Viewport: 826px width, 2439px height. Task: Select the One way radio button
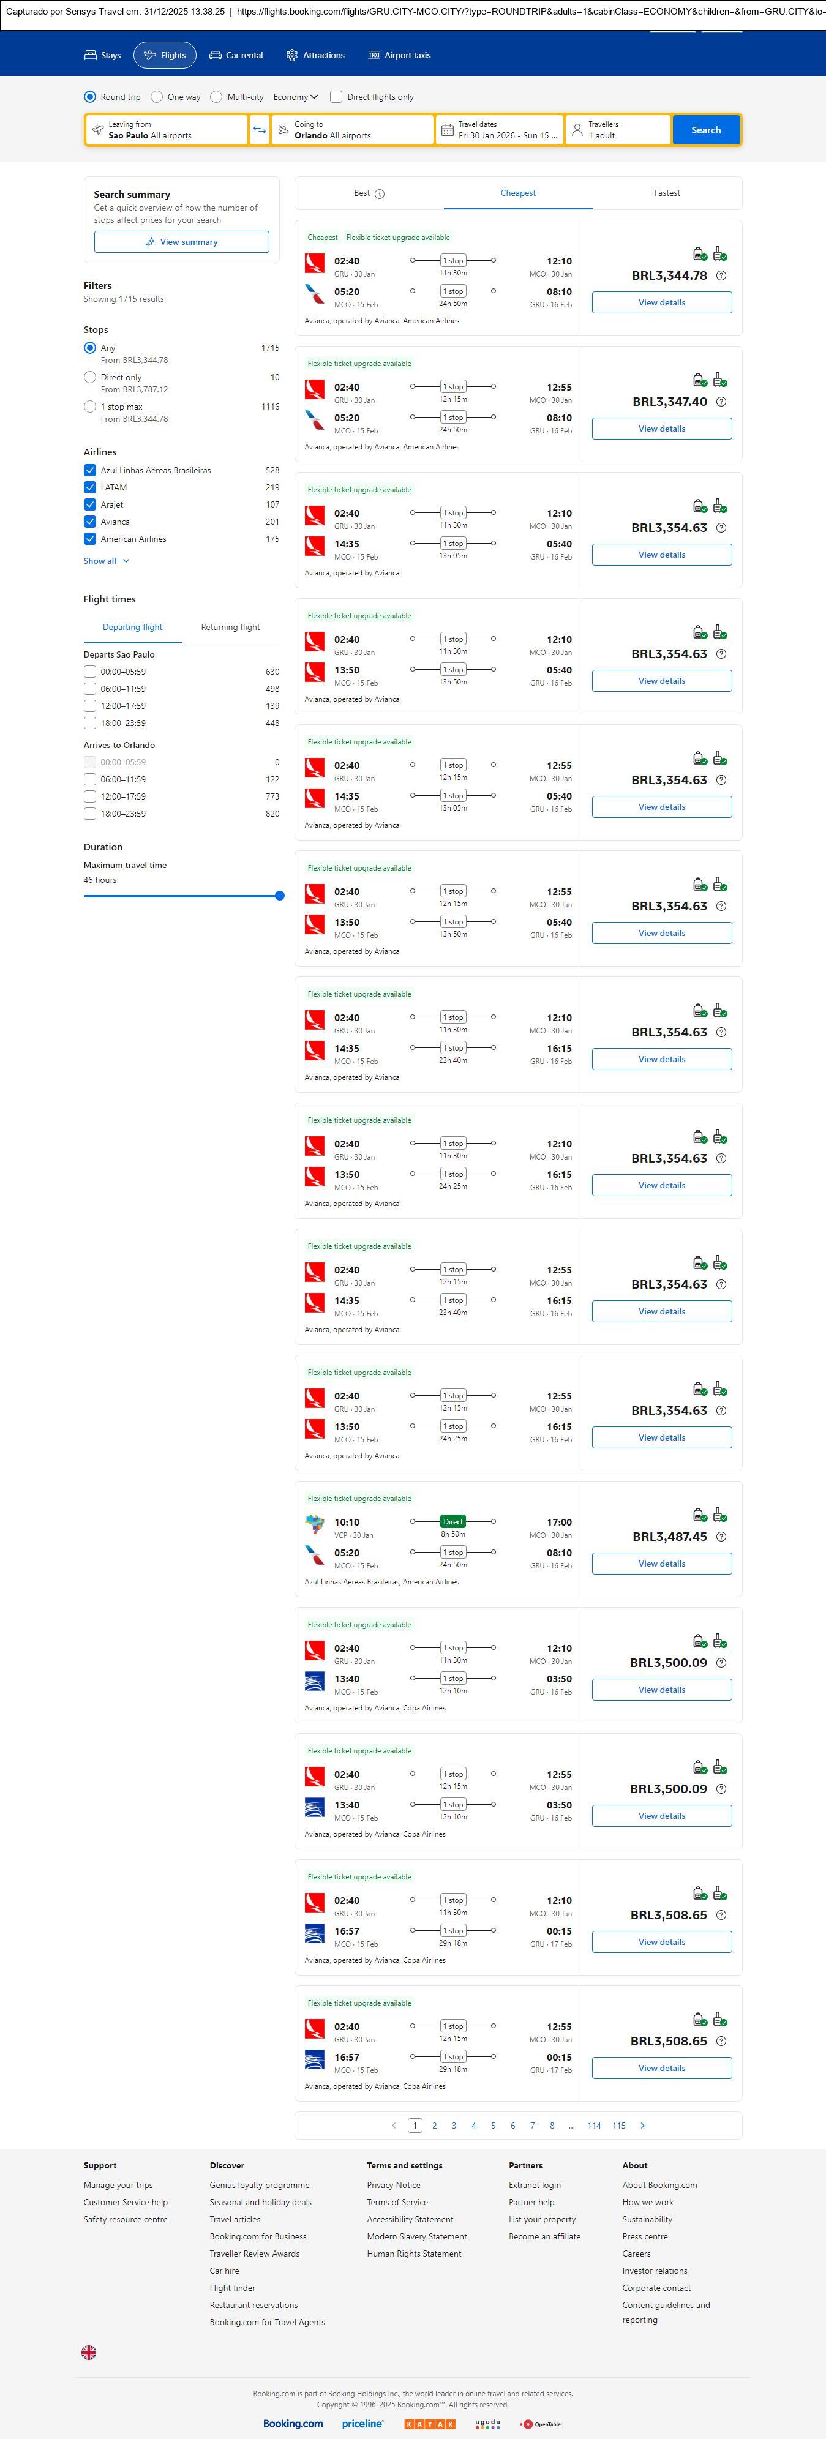click(157, 97)
